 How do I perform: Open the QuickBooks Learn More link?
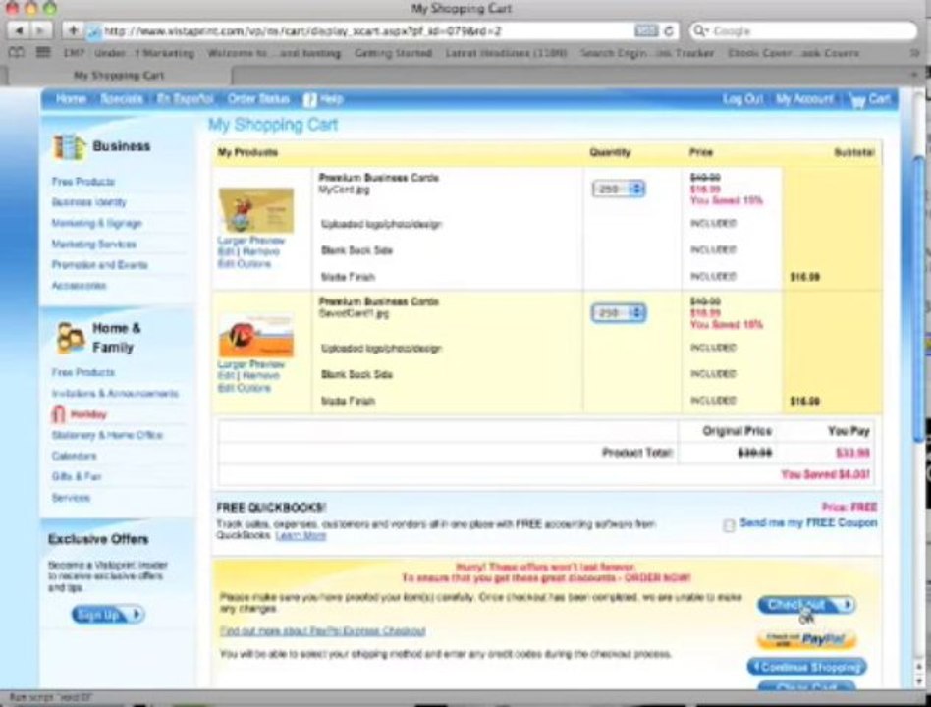coord(301,536)
